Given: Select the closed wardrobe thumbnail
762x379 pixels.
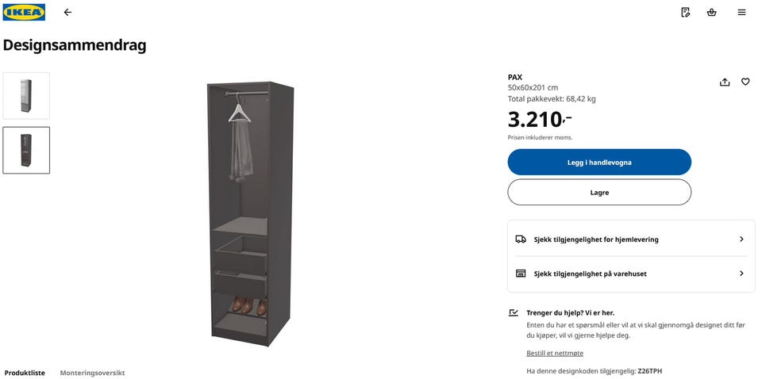Looking at the screenshot, I should pyautogui.click(x=26, y=96).
